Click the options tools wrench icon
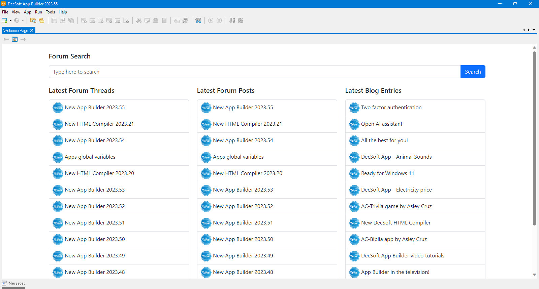The image size is (539, 289). point(198,20)
